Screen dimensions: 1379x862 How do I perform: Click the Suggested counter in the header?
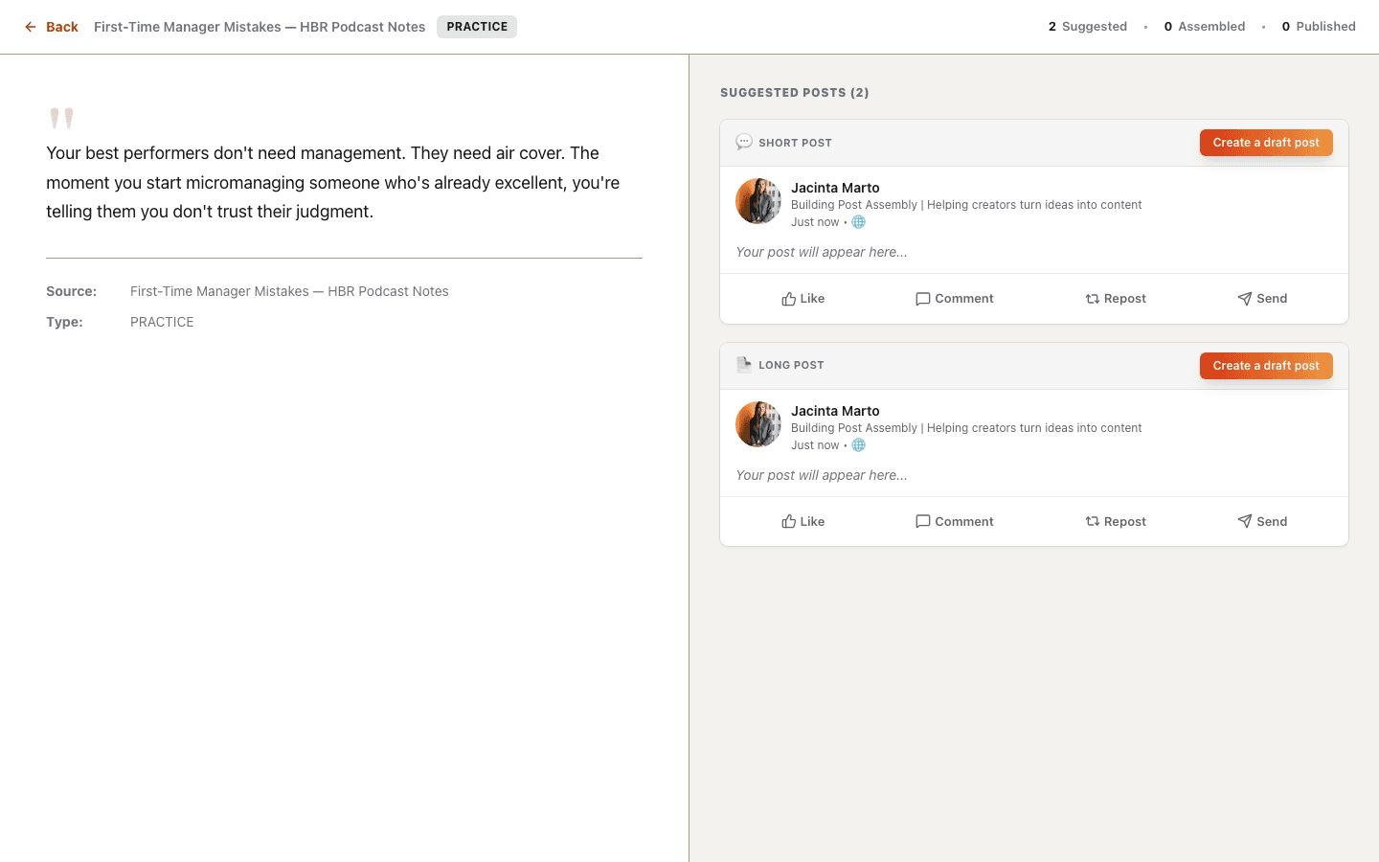click(1087, 26)
